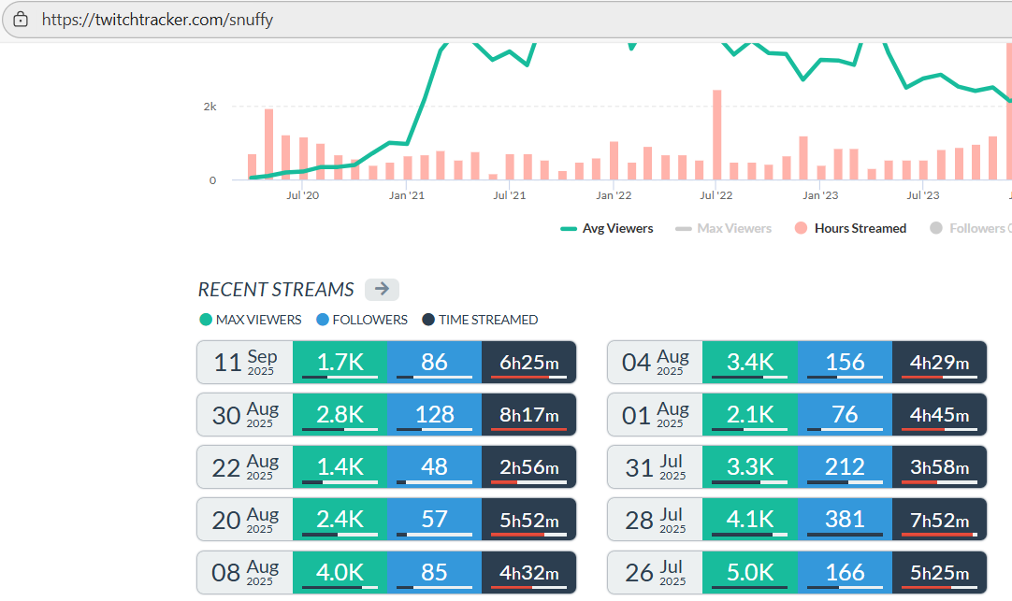The width and height of the screenshot is (1012, 601).
Task: Open the 28 Jul 2025 stream
Action: click(797, 519)
